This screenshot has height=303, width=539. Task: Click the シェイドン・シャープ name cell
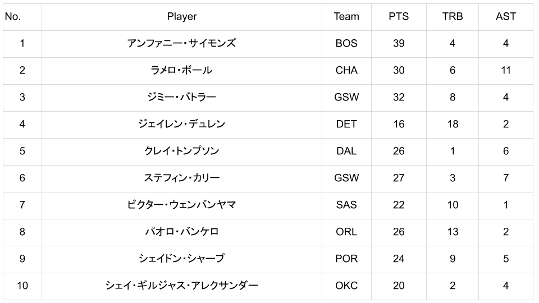pos(181,259)
